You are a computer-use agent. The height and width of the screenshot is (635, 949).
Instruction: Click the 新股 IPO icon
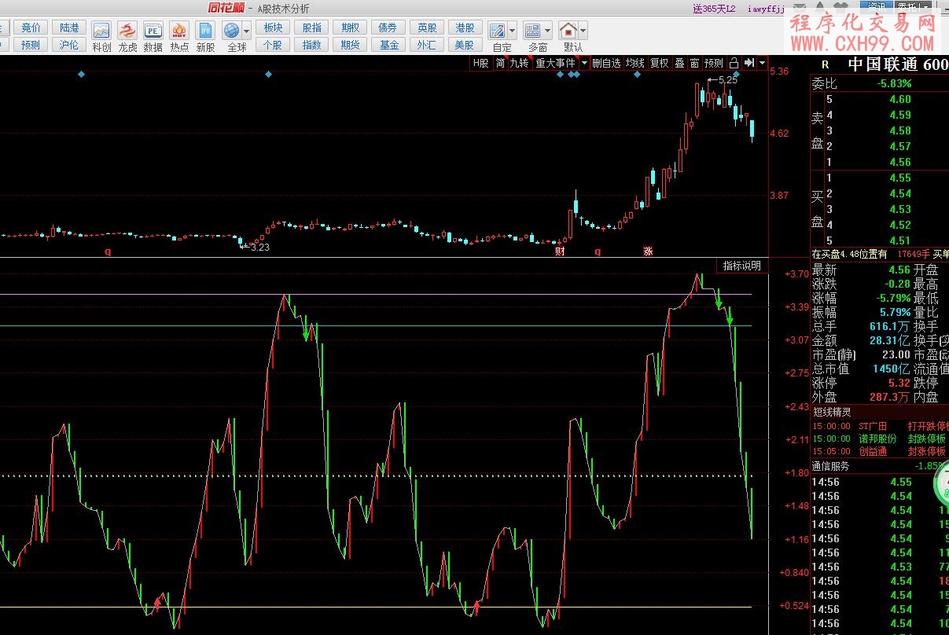[x=205, y=31]
